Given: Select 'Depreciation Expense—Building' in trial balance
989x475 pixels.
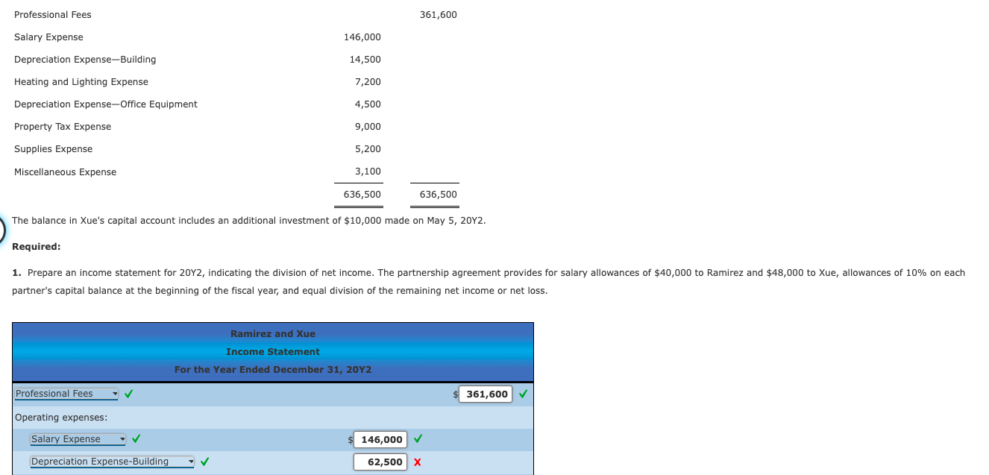Looking at the screenshot, I should pos(85,60).
